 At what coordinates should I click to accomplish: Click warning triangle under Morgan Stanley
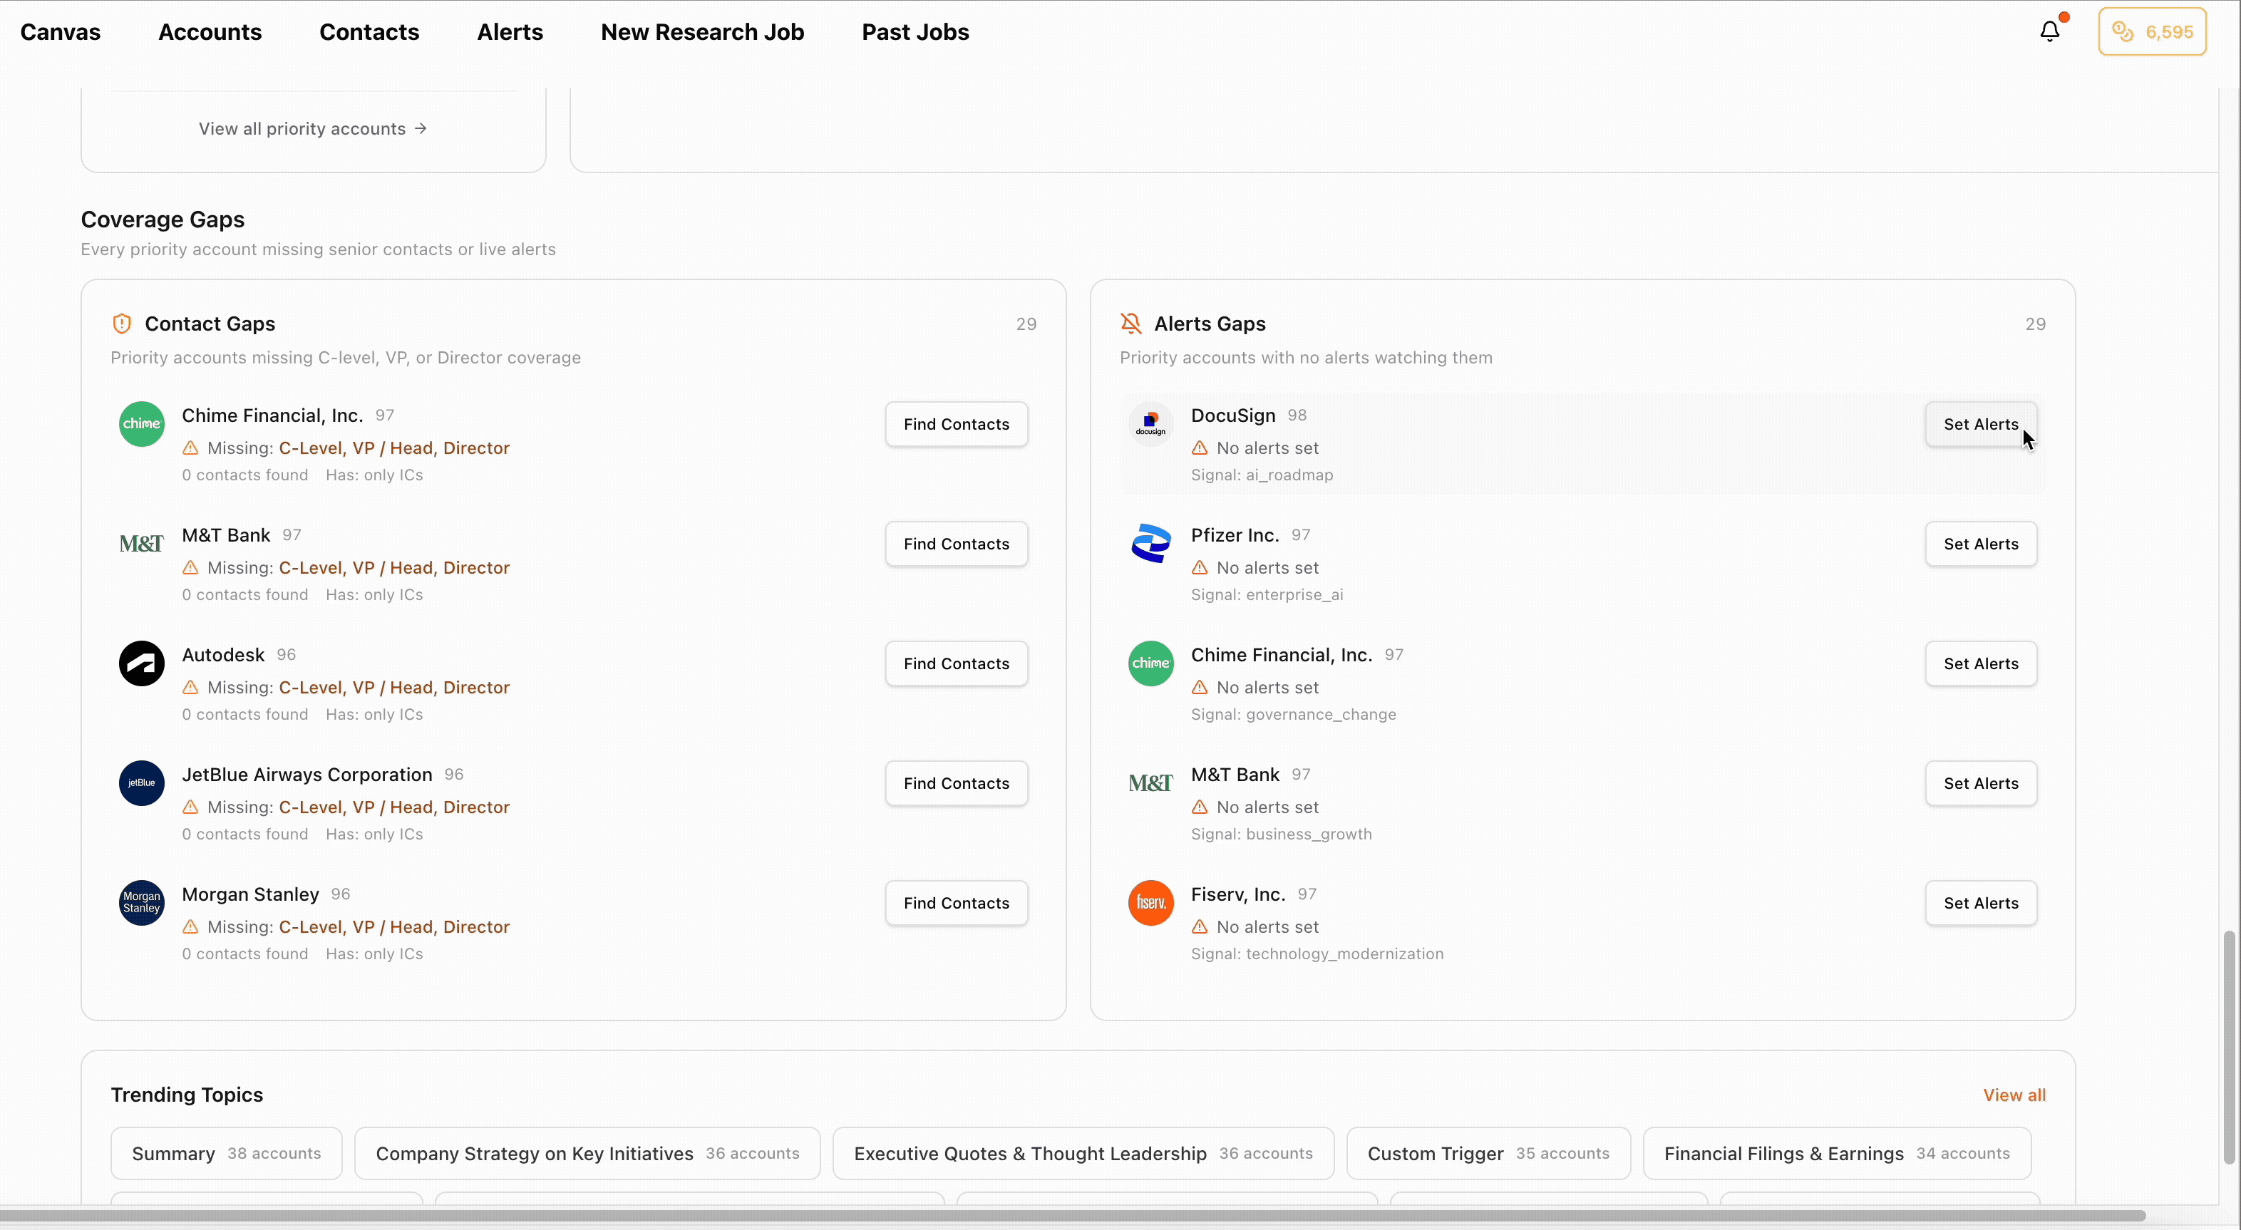tap(190, 927)
